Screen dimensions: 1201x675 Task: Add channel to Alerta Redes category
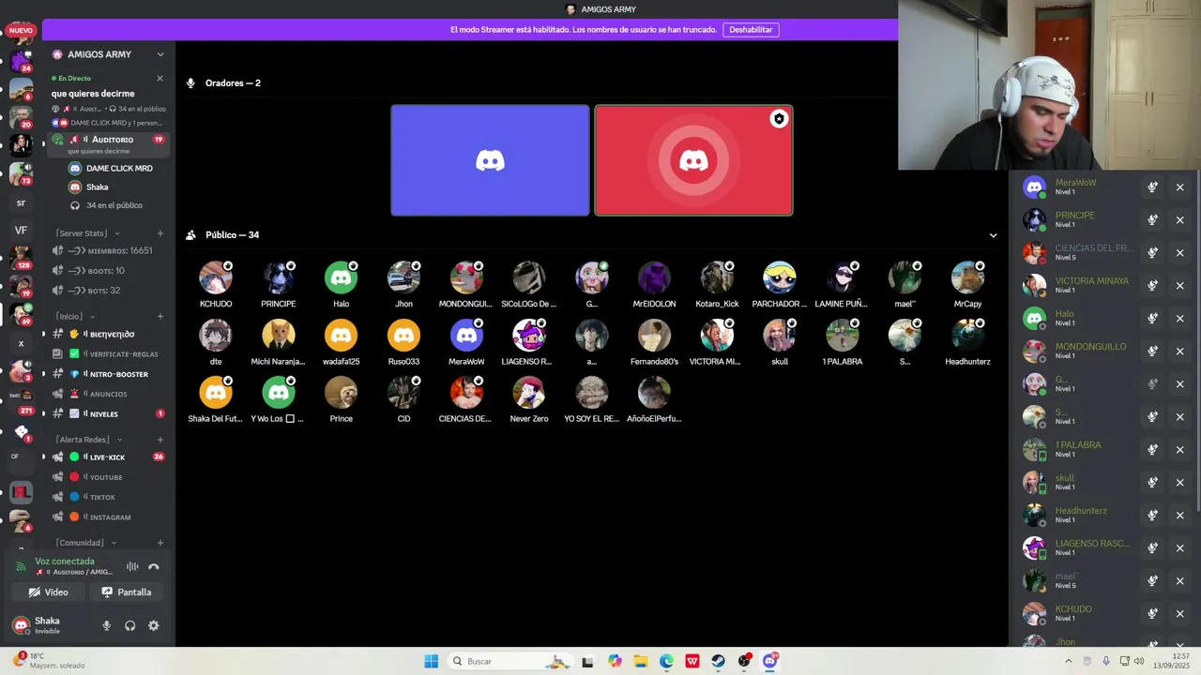[x=160, y=440]
